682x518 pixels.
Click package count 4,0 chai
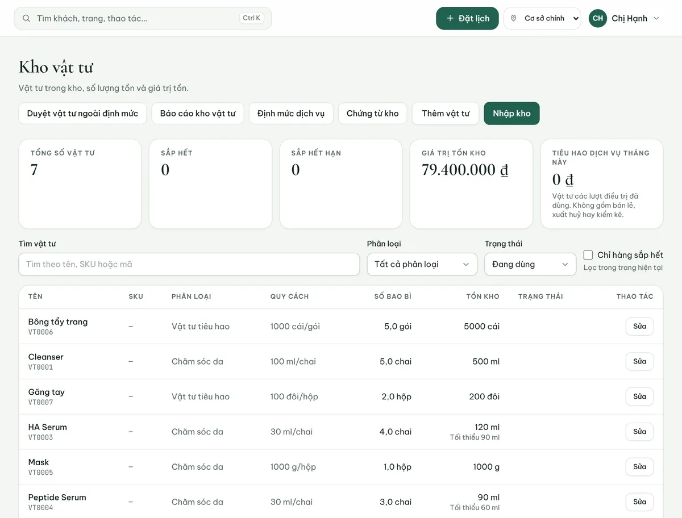point(396,432)
